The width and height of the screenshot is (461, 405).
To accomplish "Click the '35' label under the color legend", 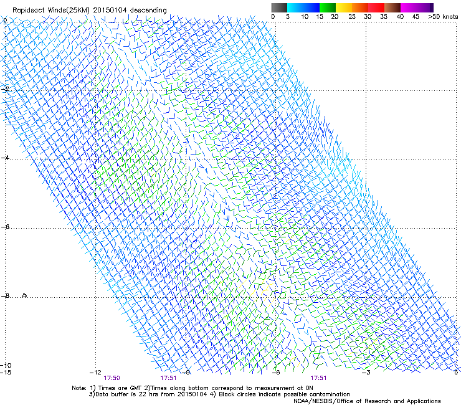I will [384, 17].
